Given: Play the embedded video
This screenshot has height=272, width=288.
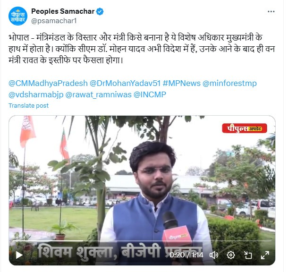Looking at the screenshot, I should click(19, 255).
